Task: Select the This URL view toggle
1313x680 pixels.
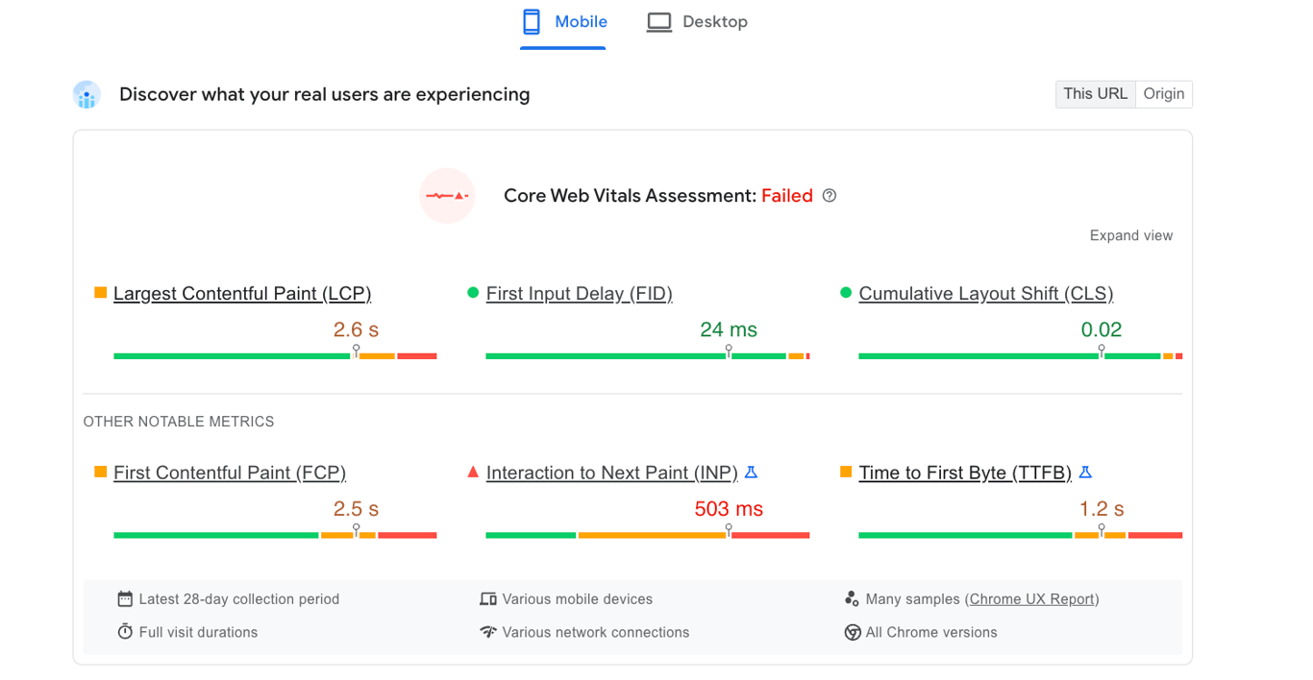Action: pos(1095,93)
